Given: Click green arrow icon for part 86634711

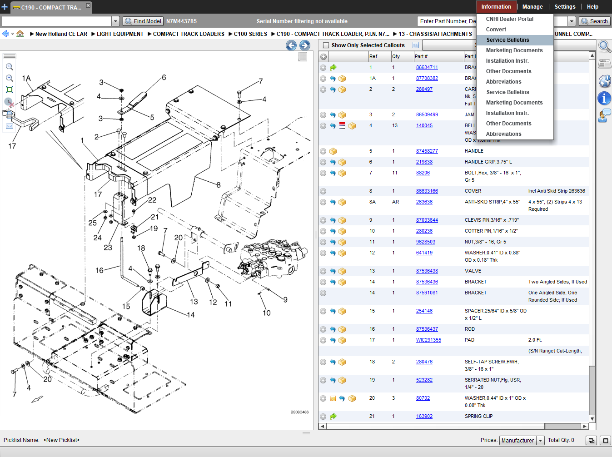Looking at the screenshot, I should [x=333, y=67].
